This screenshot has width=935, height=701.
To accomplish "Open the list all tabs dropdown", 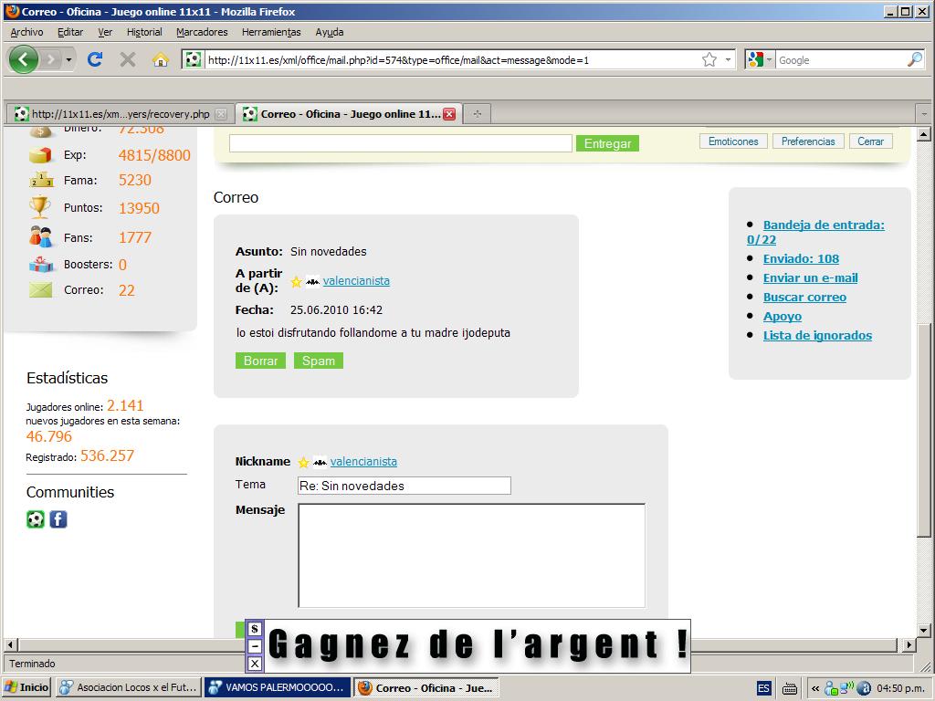I will coord(921,114).
